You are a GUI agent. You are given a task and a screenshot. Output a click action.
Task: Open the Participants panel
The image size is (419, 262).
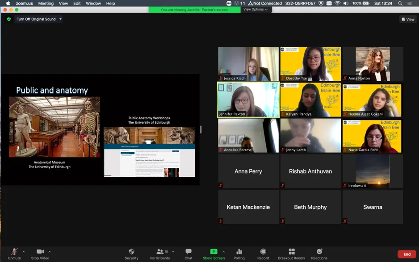coord(159,252)
